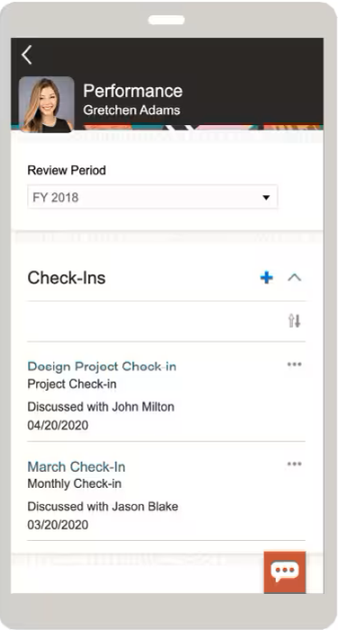The image size is (338, 630).
Task: Click the Gretchen Adams name text
Action: [x=131, y=110]
